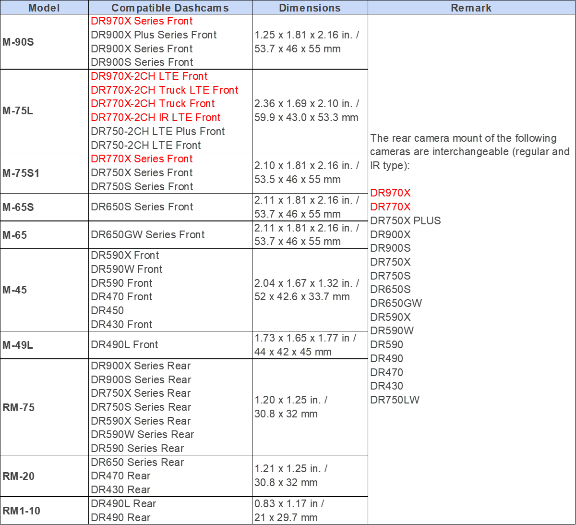Click DR900S Series Rear entry
Image resolution: width=576 pixels, height=525 pixels.
click(141, 380)
